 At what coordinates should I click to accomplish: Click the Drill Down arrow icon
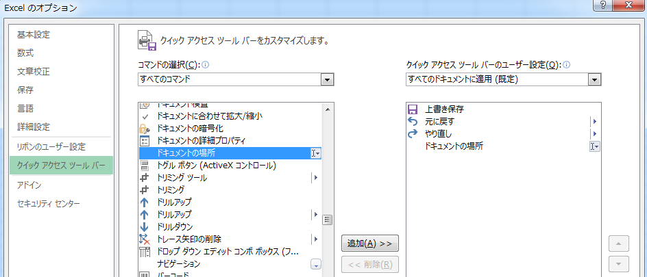coord(145,227)
